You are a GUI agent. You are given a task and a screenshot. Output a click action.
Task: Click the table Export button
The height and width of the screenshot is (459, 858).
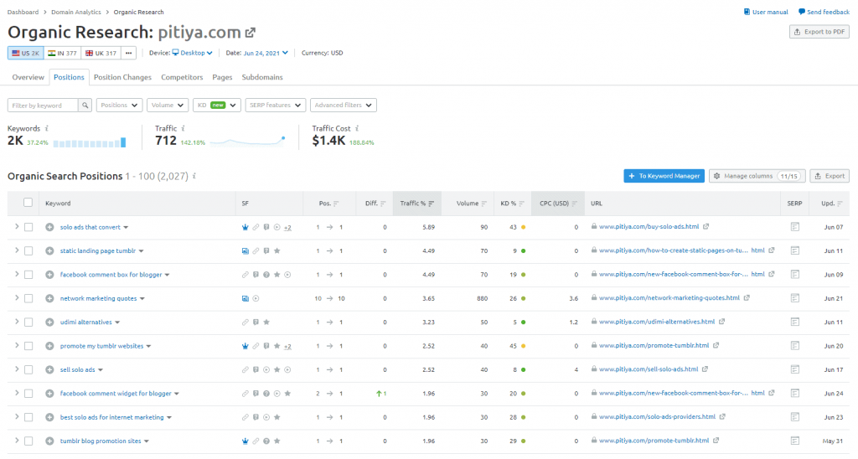pyautogui.click(x=830, y=176)
